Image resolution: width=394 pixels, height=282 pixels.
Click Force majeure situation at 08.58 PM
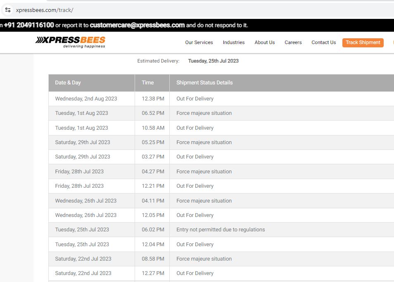tap(204, 259)
